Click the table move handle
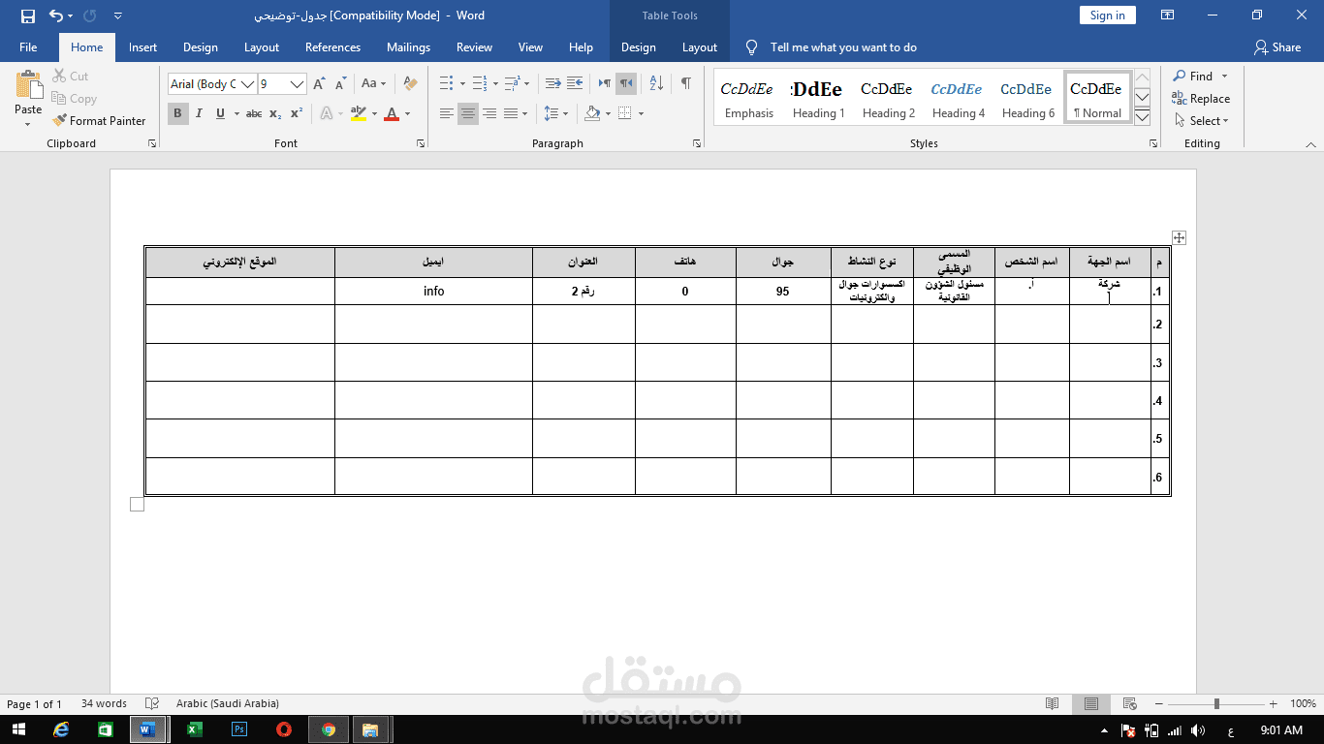Image resolution: width=1324 pixels, height=744 pixels. [x=1179, y=237]
